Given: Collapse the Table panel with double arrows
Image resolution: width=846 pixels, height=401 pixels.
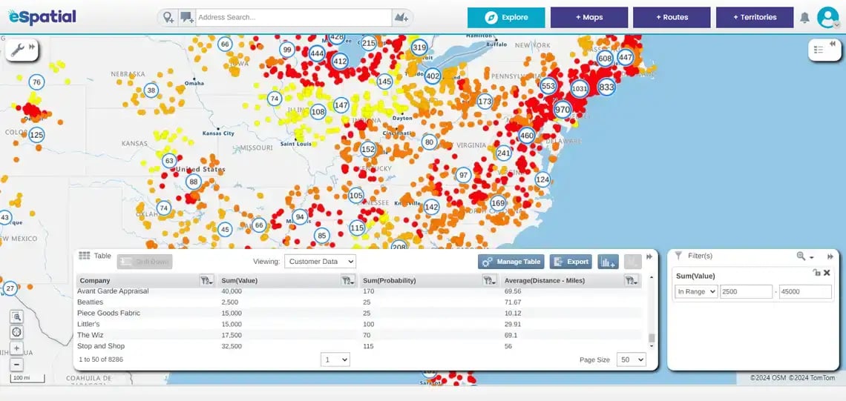Looking at the screenshot, I should pyautogui.click(x=649, y=256).
